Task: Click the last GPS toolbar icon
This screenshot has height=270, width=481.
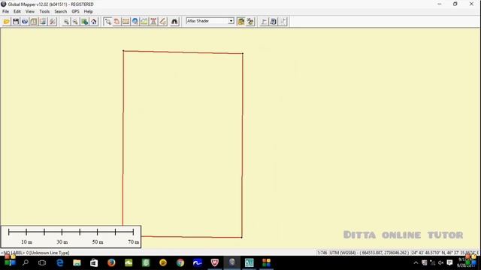Action: pyautogui.click(x=283, y=22)
